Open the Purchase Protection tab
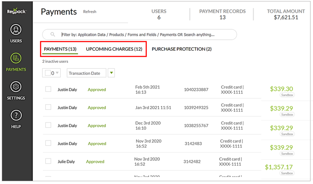Image resolution: width=313 pixels, height=184 pixels. click(x=181, y=49)
